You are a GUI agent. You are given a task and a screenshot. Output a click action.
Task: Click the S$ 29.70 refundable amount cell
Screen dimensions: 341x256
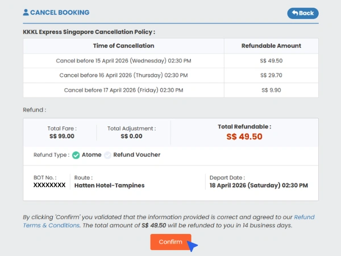(x=271, y=75)
